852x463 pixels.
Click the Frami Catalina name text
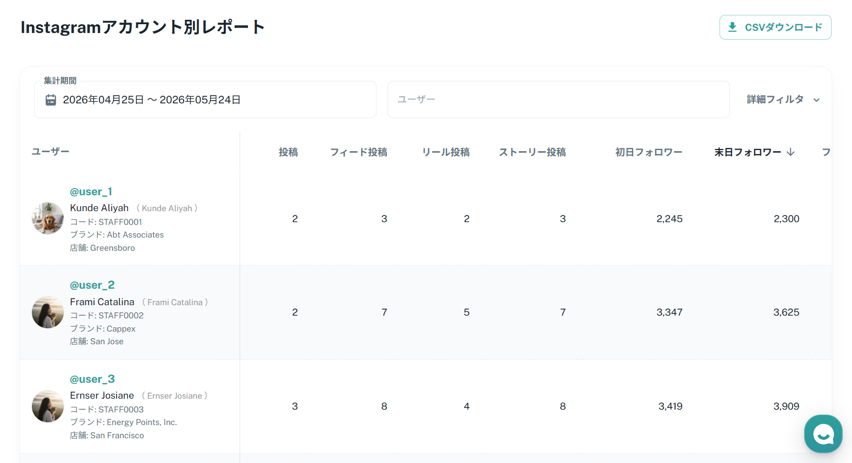pos(102,302)
